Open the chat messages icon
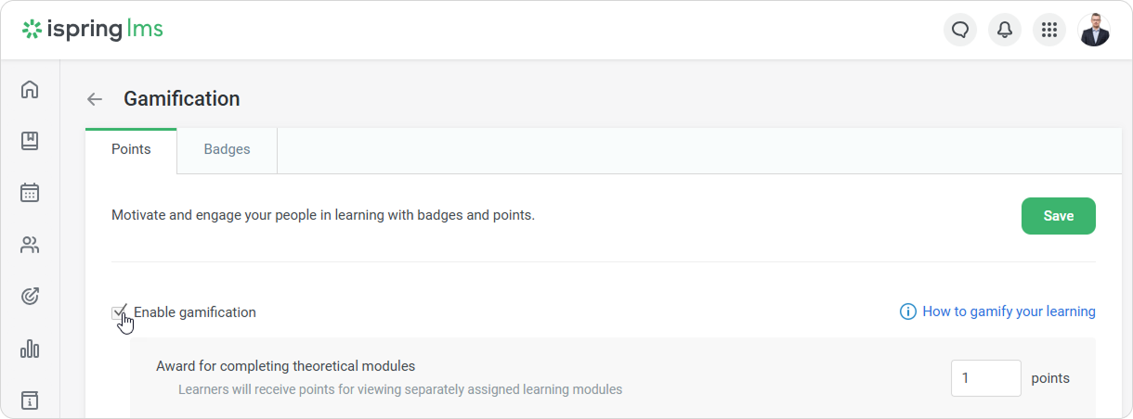This screenshot has height=419, width=1133. pos(960,30)
